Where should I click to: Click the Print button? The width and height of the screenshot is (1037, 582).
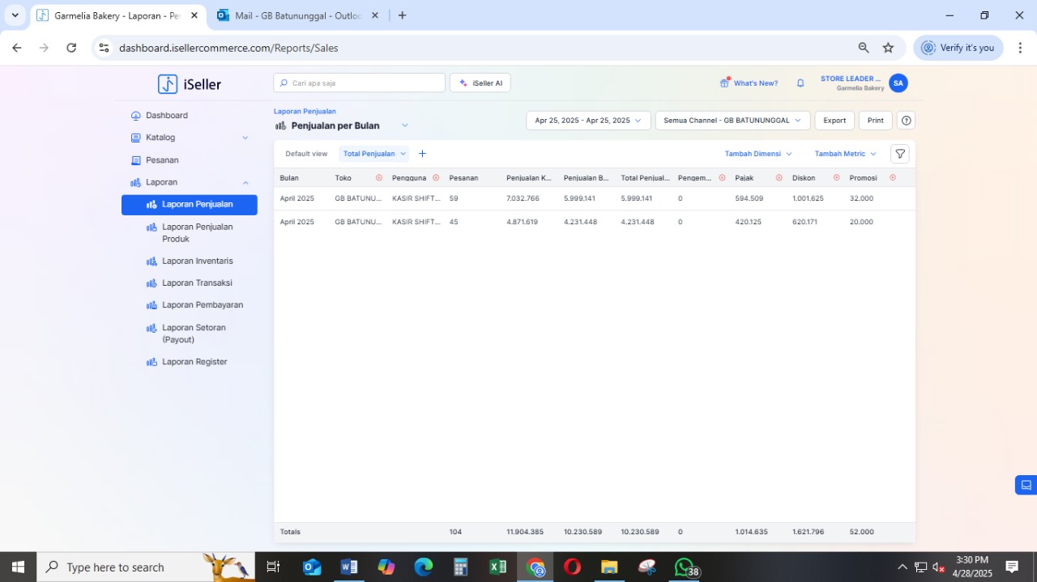point(875,121)
